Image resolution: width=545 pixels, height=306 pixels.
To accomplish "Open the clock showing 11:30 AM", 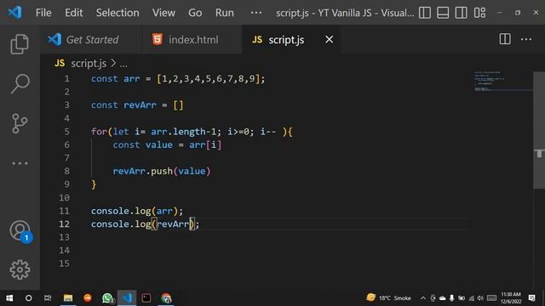I will coord(511,297).
